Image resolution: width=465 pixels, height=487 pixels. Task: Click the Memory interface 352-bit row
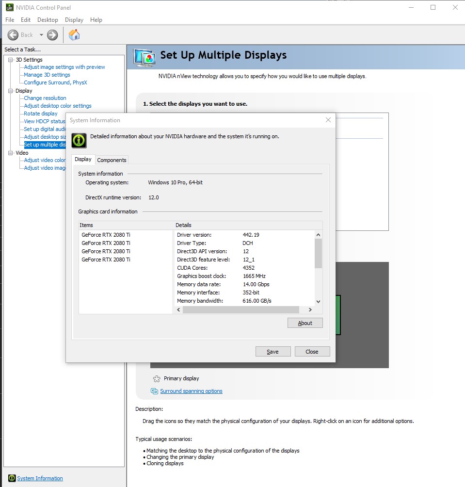click(218, 292)
